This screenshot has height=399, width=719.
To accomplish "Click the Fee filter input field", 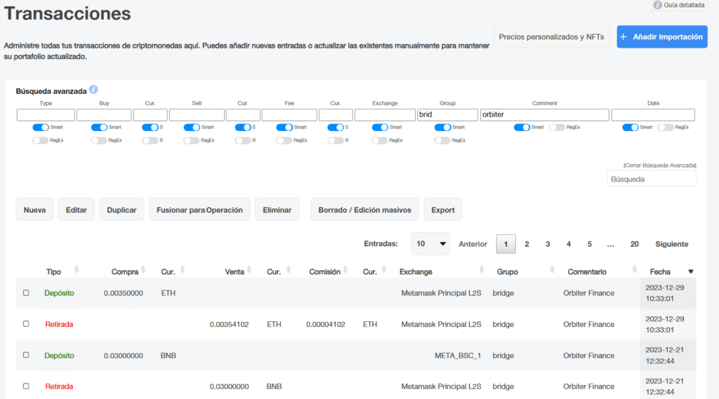I will tap(289, 114).
